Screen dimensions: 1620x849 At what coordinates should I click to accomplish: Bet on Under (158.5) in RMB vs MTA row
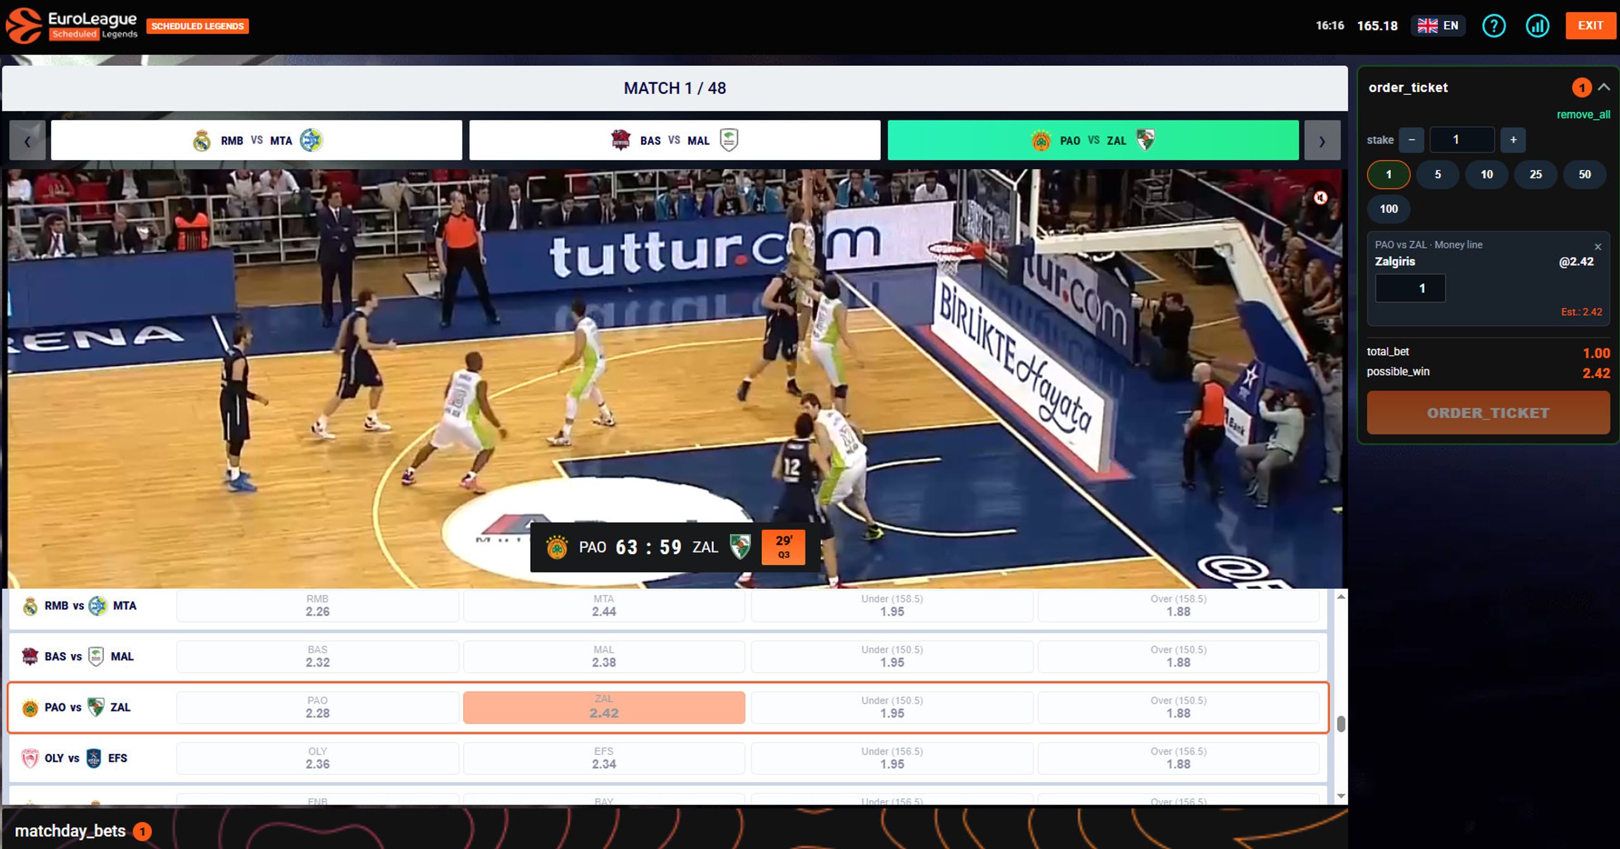[x=892, y=606]
